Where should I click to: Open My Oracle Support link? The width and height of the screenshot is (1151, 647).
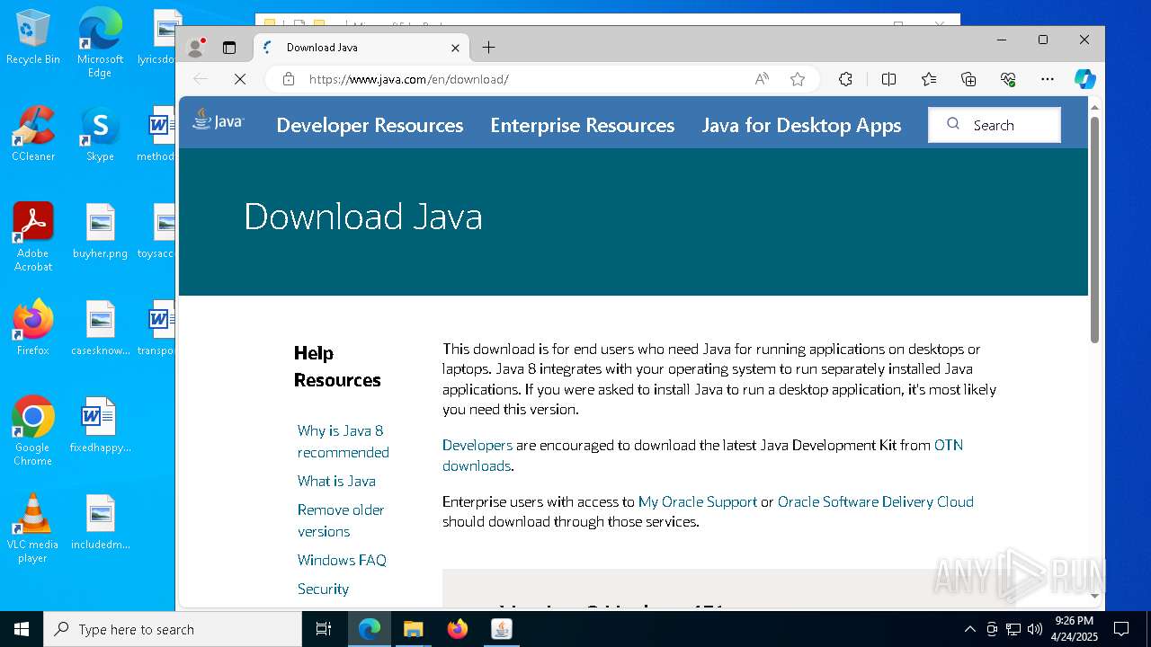[698, 501]
